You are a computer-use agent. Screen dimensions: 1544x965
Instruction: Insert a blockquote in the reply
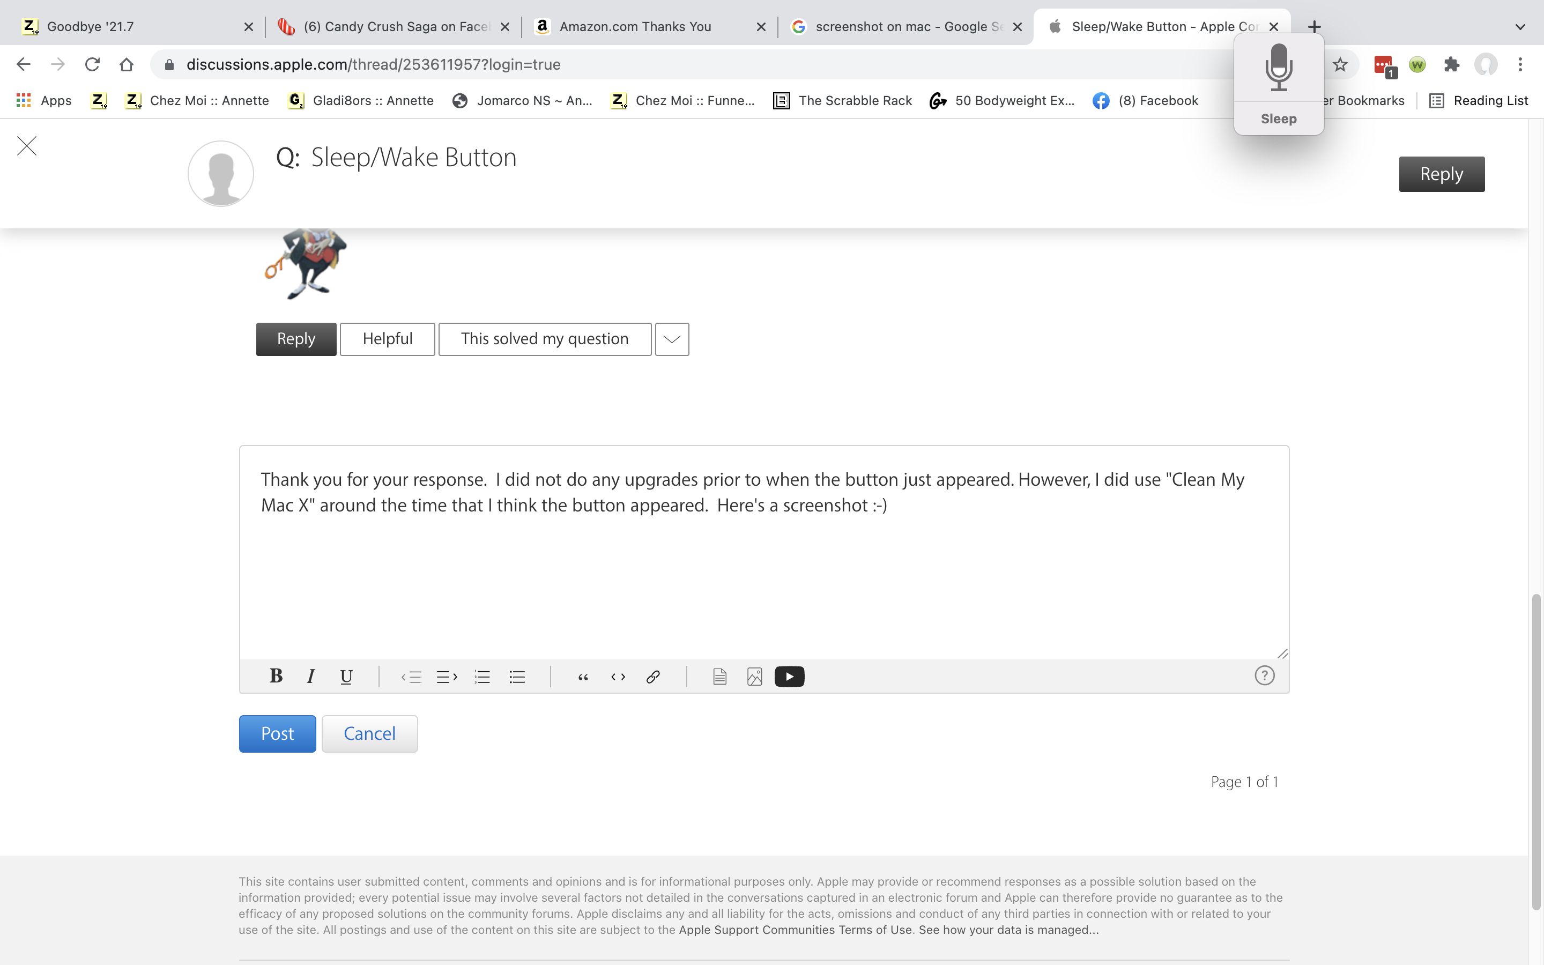tap(583, 677)
